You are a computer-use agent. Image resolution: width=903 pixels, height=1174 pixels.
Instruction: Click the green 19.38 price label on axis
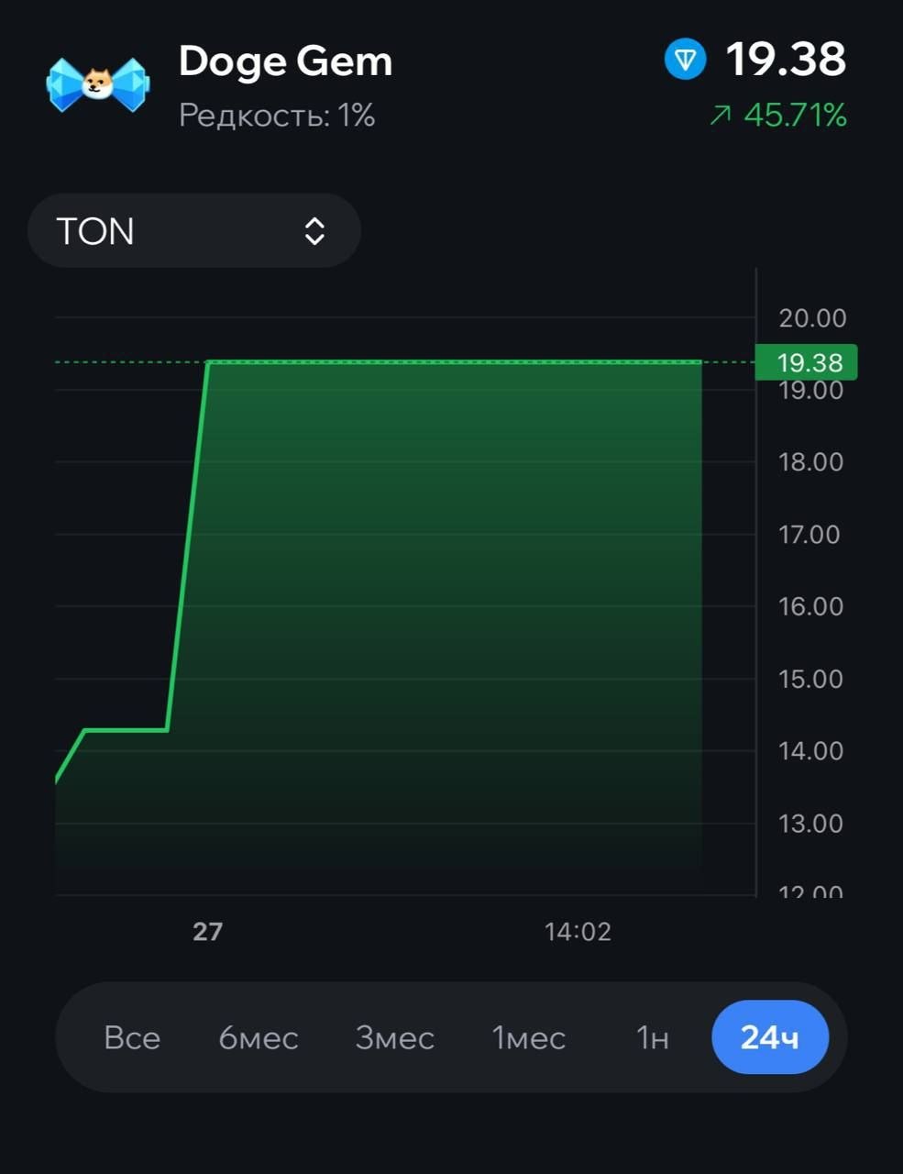806,362
